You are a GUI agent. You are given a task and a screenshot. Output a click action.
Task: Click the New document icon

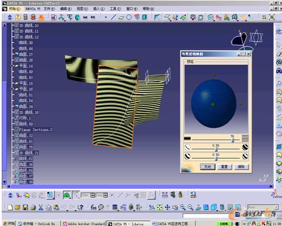pos(10,207)
